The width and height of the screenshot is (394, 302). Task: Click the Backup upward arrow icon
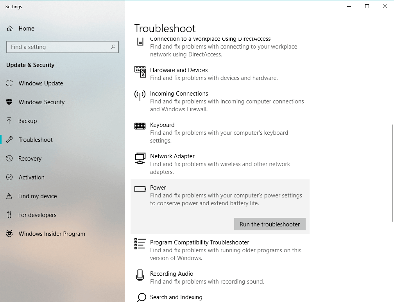[9, 121]
